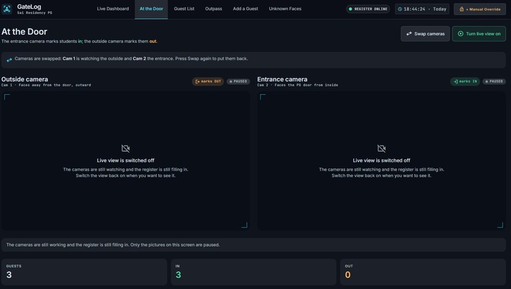Go to the Guest List tab

pyautogui.click(x=184, y=9)
